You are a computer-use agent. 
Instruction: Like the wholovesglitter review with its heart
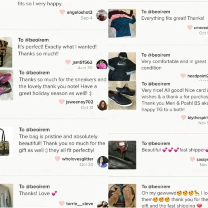point(57,159)
